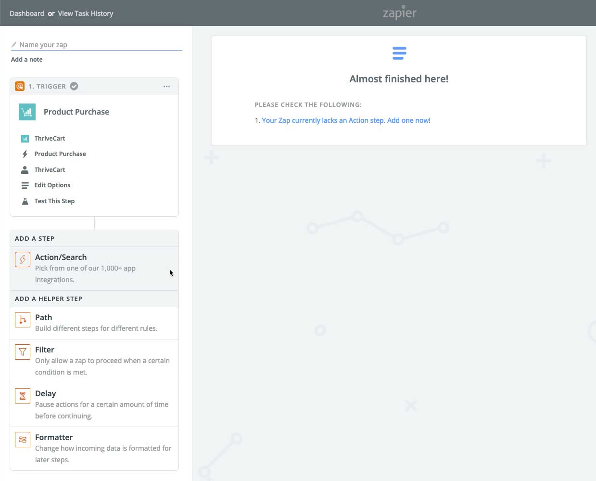
Task: Click Add a note link
Action: (x=27, y=59)
